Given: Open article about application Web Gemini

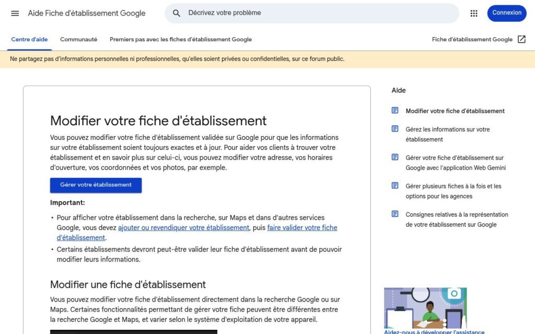Looking at the screenshot, I should [456, 163].
